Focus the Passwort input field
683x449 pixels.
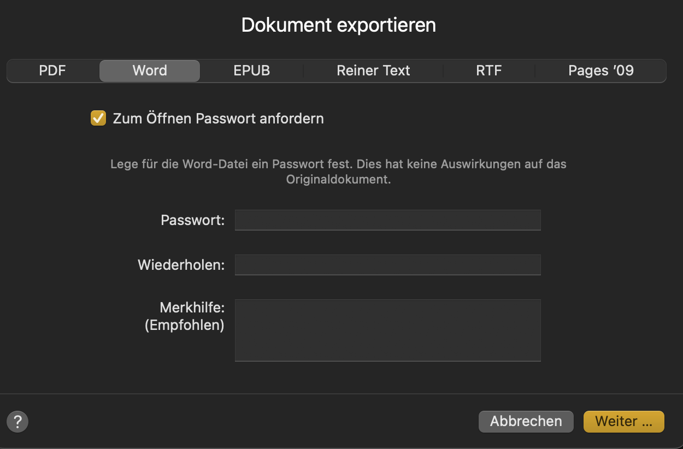click(387, 220)
